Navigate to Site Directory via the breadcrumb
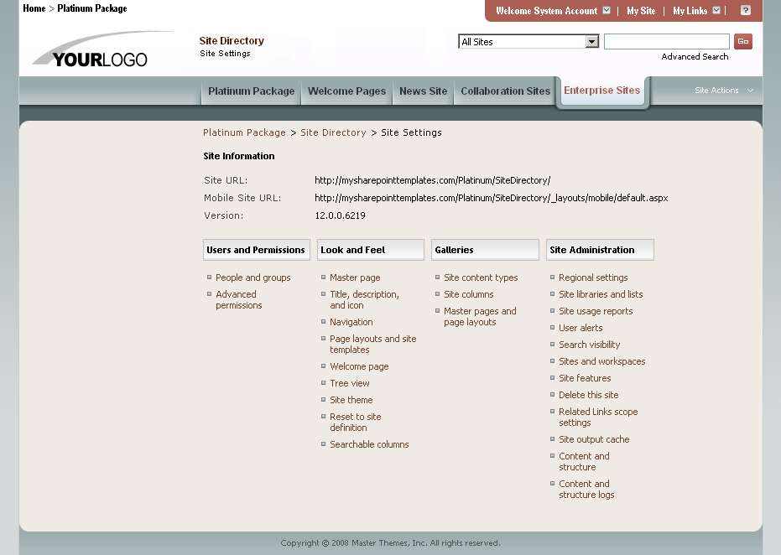The width and height of the screenshot is (781, 555). point(333,132)
